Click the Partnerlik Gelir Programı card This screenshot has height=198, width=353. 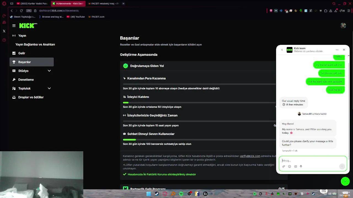[204, 187]
